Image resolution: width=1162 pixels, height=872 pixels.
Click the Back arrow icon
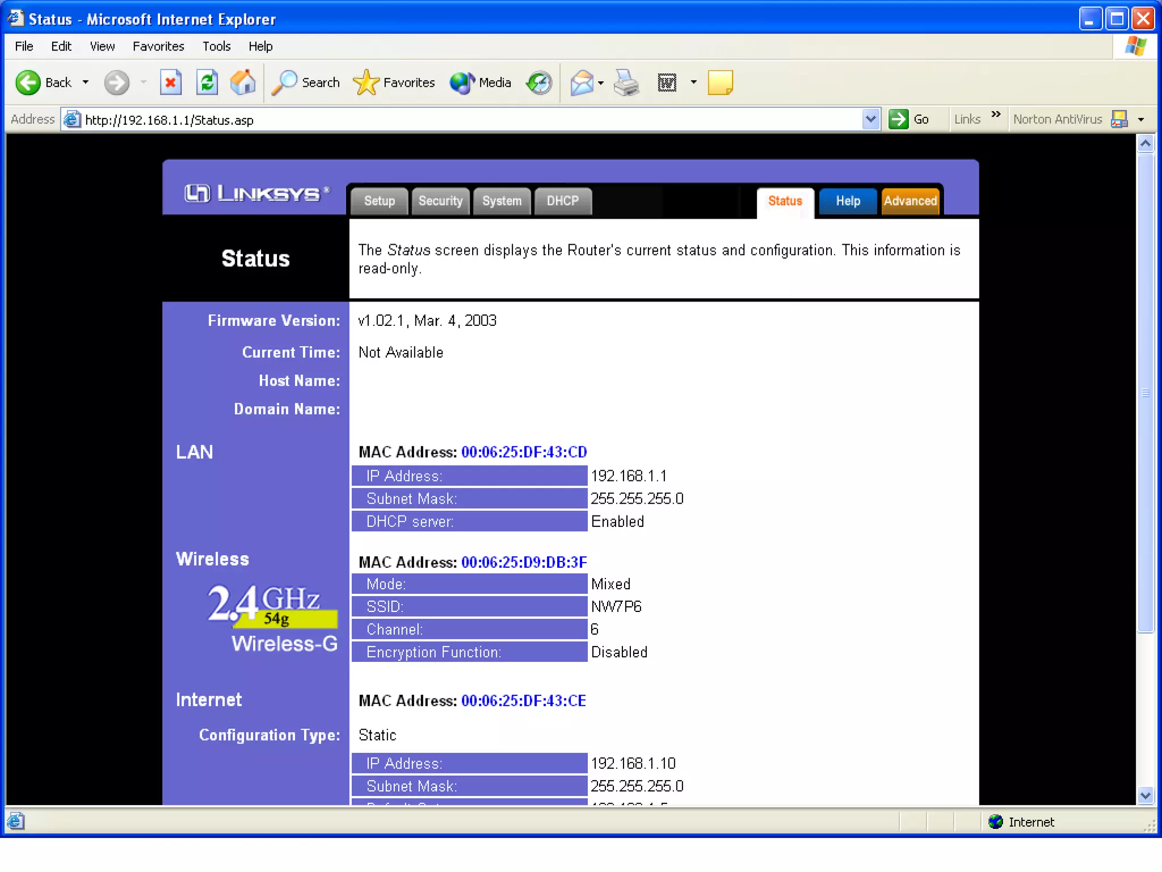[28, 83]
